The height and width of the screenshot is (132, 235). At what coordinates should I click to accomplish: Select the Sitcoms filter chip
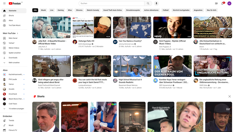[x=79, y=10]
